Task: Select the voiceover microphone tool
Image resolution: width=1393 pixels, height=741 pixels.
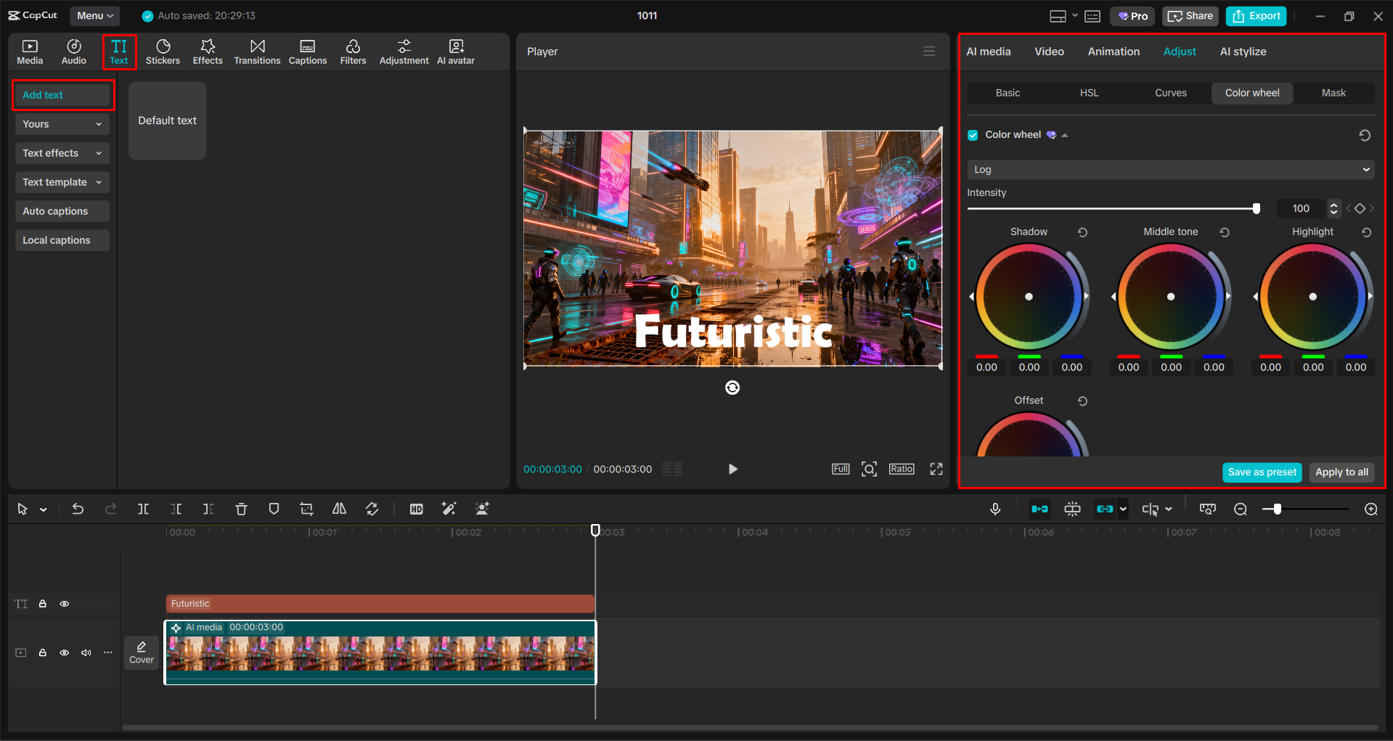Action: 994,509
